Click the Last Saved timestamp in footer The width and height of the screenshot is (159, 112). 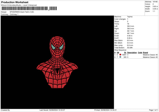pyautogui.click(x=52, y=110)
